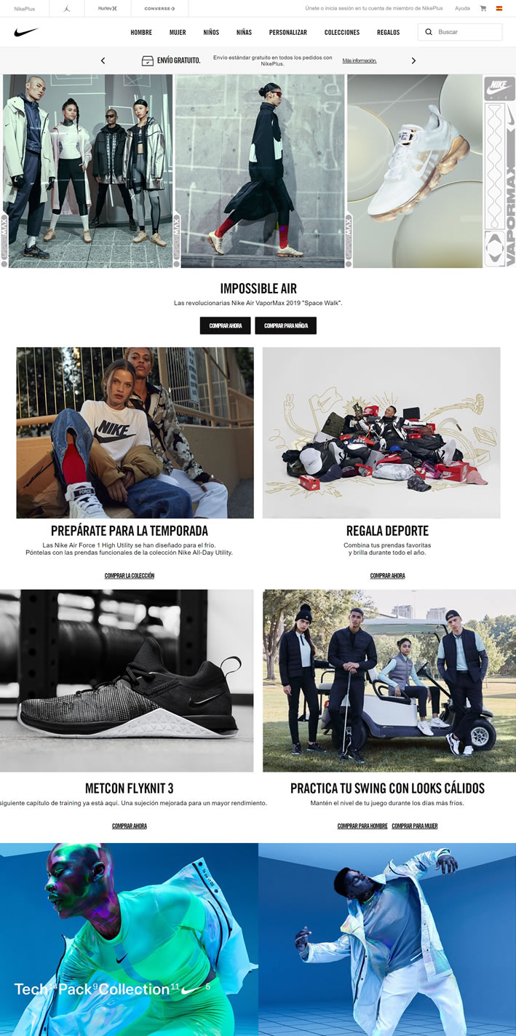Viewport: 516px width, 1036px height.
Task: Click the Buscar search field
Action: coord(460,32)
